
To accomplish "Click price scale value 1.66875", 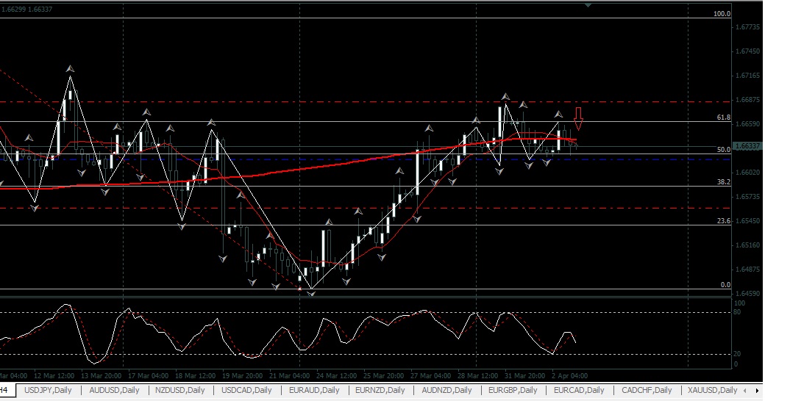I will (x=747, y=100).
